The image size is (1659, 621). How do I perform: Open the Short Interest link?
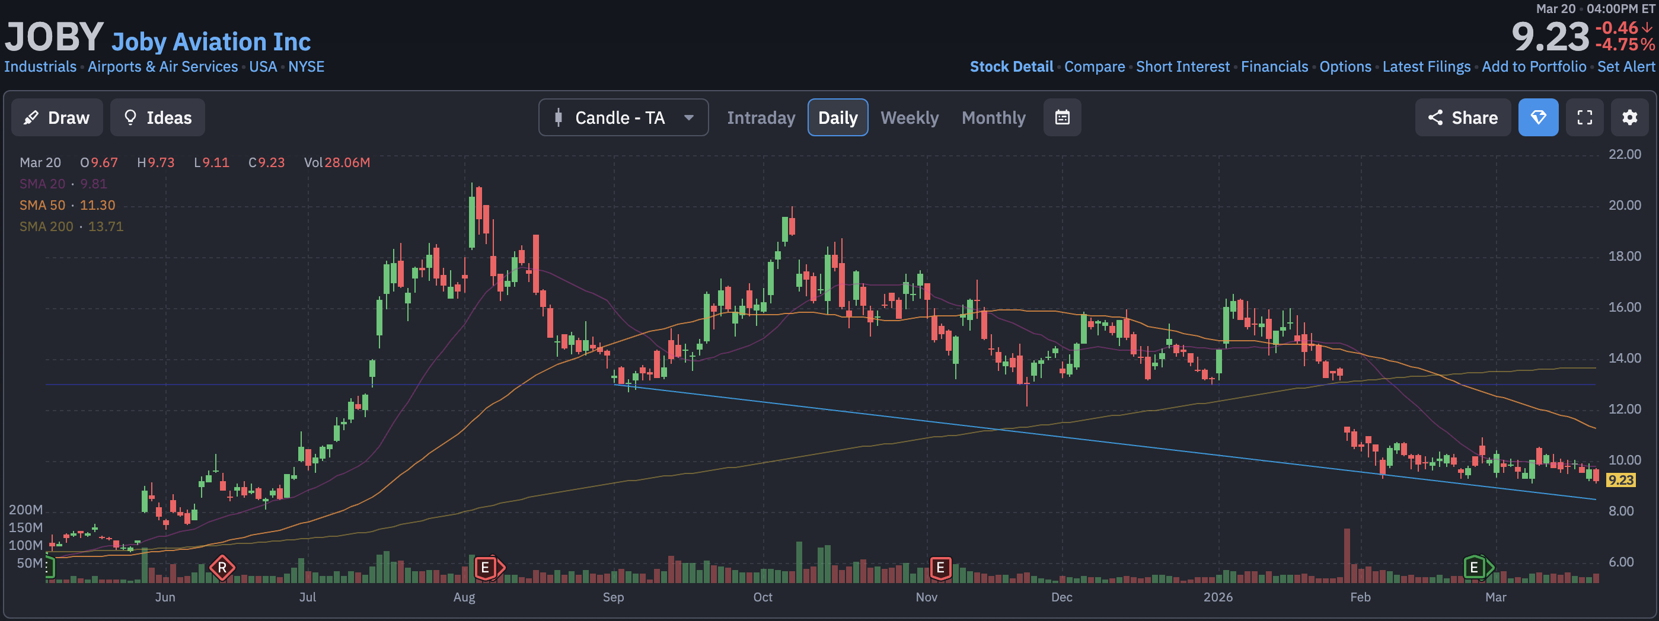point(1182,66)
